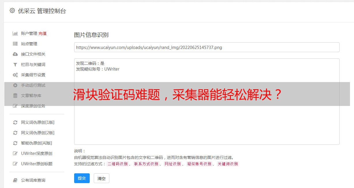Click the 联系方式识别 tag
Viewport: 354px width, 188px height.
click(x=146, y=164)
